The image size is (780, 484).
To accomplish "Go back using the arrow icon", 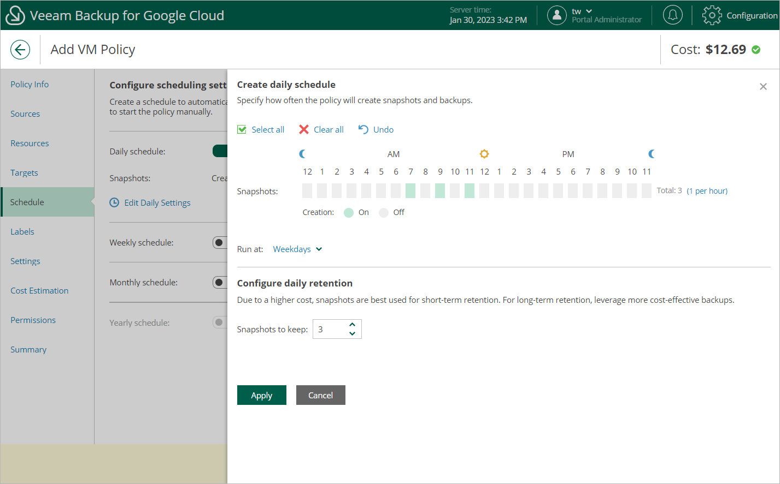I will (20, 50).
